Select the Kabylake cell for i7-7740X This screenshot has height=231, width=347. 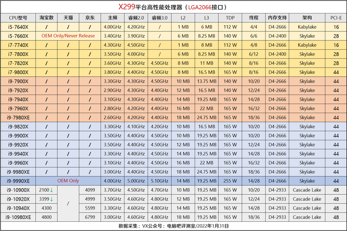[307, 45]
